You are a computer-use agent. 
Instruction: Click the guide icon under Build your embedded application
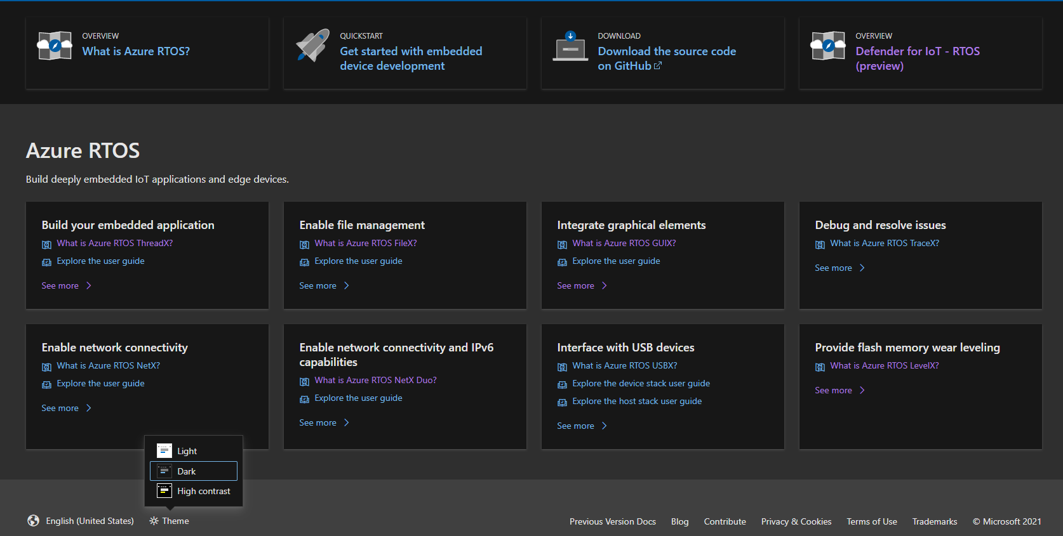point(46,262)
